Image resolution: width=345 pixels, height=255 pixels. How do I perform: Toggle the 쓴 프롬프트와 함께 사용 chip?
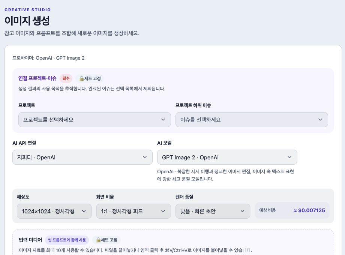coord(67,240)
